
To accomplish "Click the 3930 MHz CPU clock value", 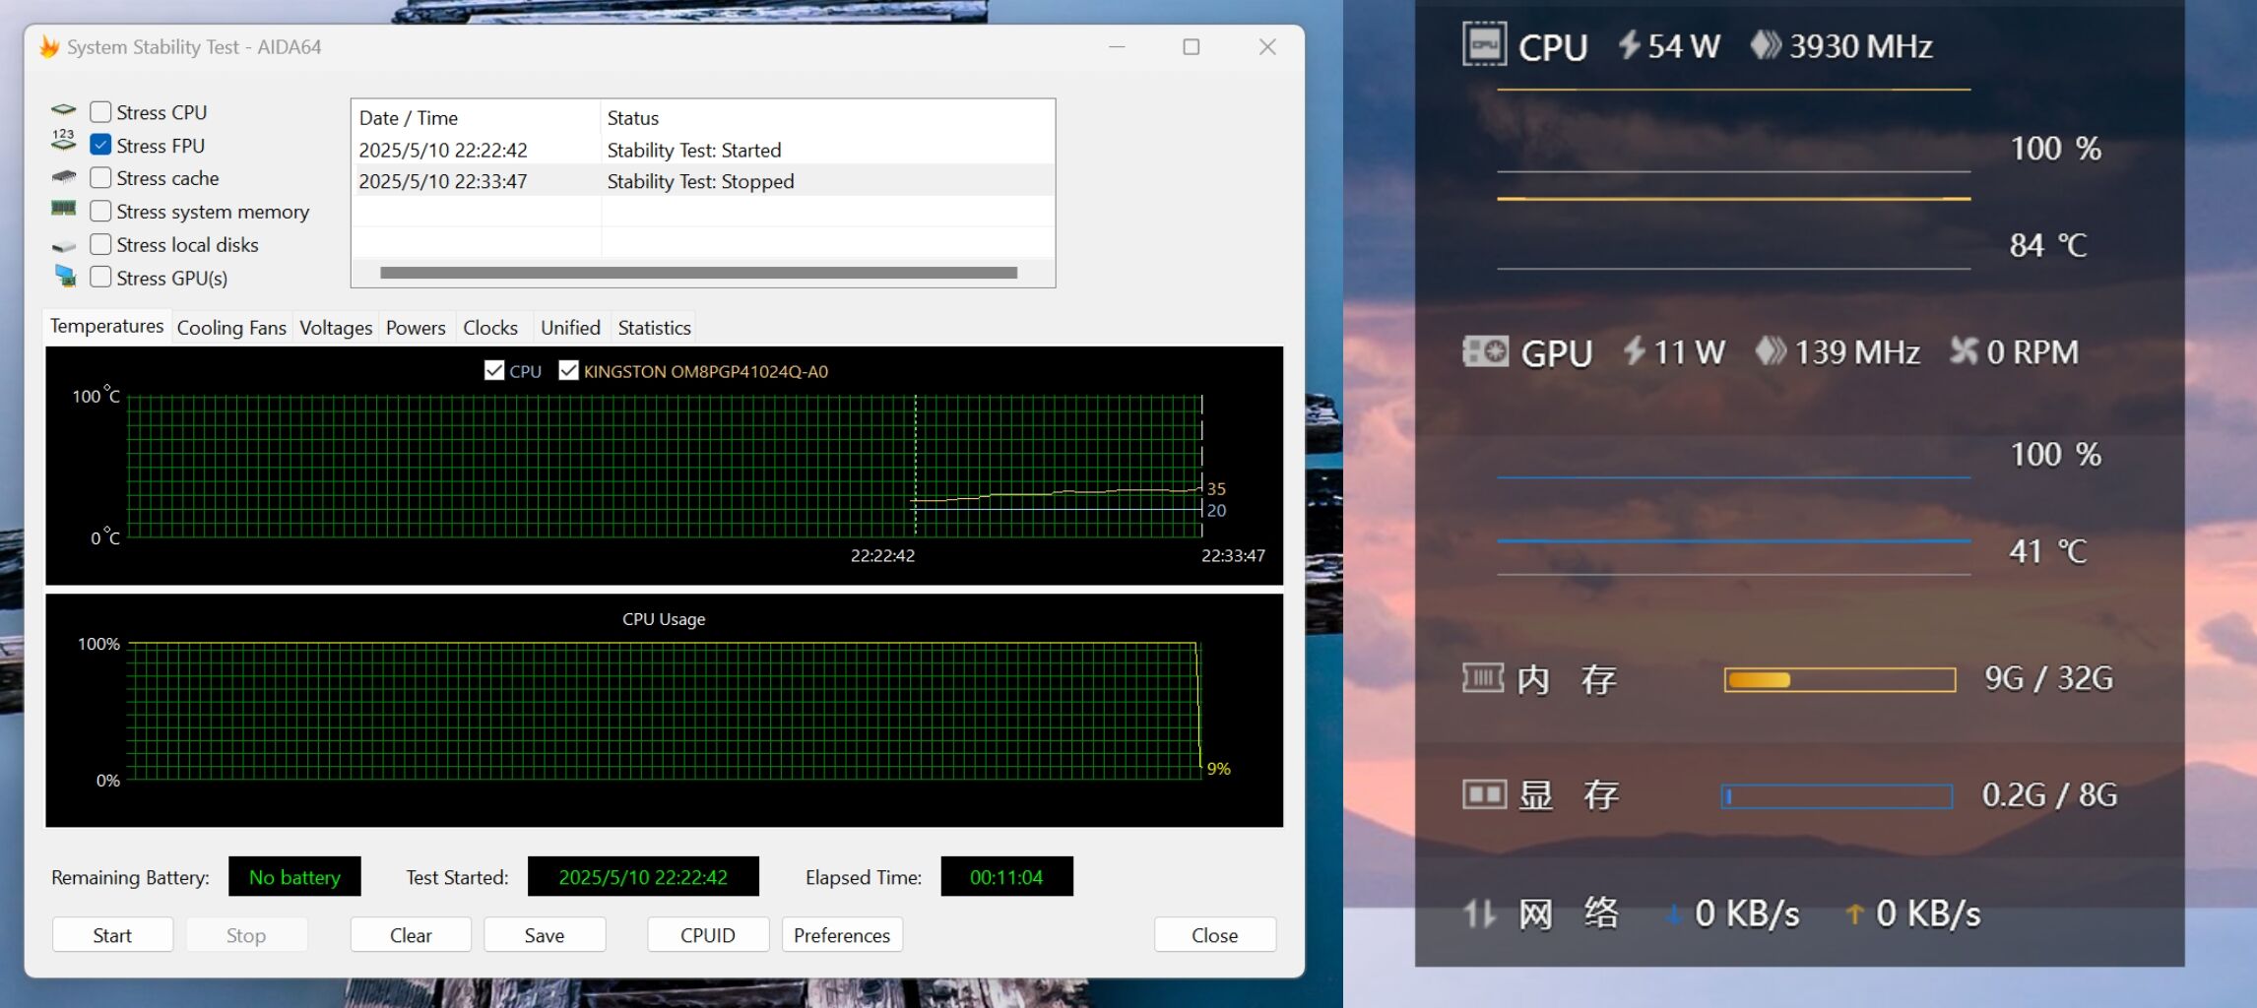I will 1860,45.
